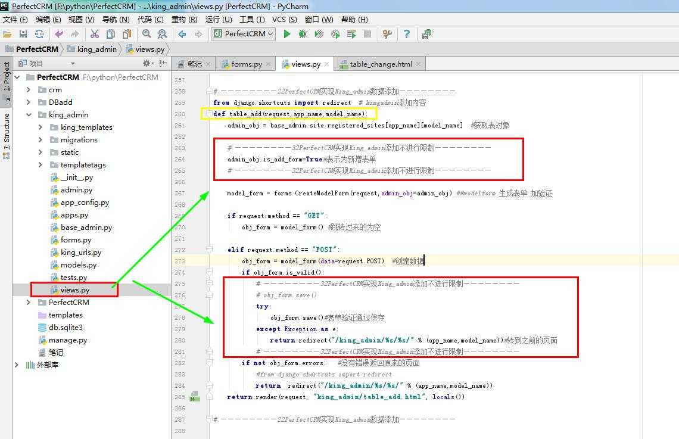The height and width of the screenshot is (439, 679).
Task: Click the Replace icon in toolbar
Action: pyautogui.click(x=163, y=34)
